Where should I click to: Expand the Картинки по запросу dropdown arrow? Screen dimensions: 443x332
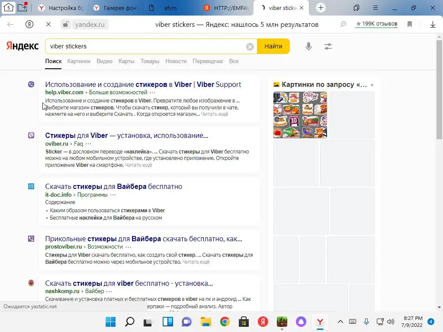[372, 85]
